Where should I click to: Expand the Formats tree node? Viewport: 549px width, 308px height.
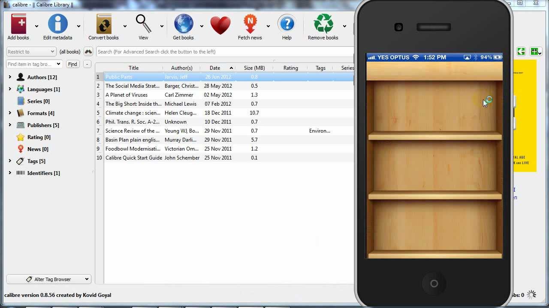click(10, 113)
